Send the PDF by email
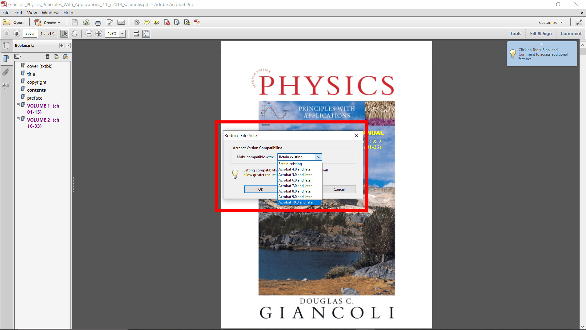Screen dimensions: 586x330 click(121, 22)
